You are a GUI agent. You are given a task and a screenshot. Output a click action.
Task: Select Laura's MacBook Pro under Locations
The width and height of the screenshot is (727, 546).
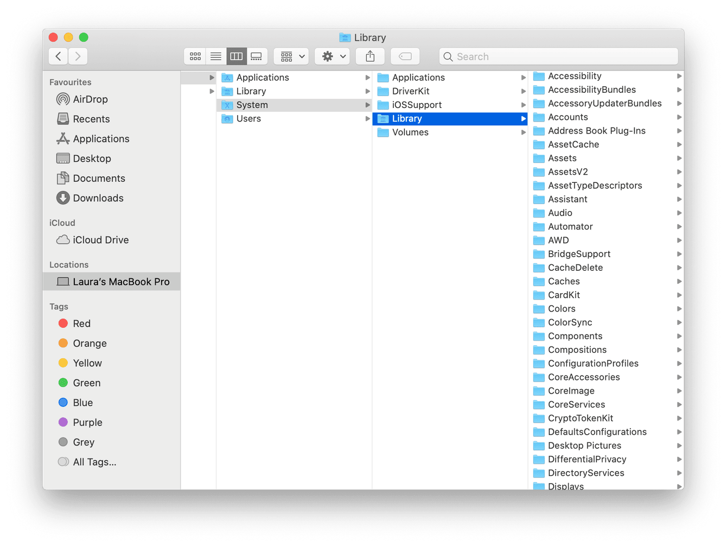(x=121, y=282)
